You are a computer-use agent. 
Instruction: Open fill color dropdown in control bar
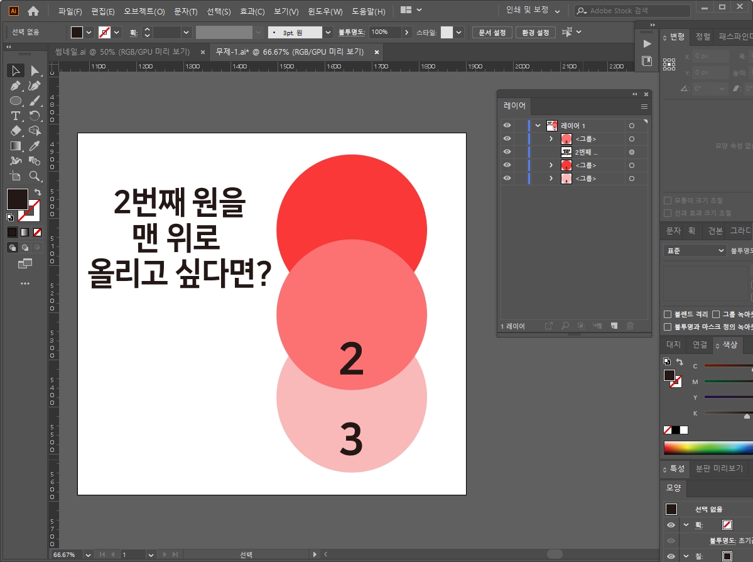click(89, 32)
